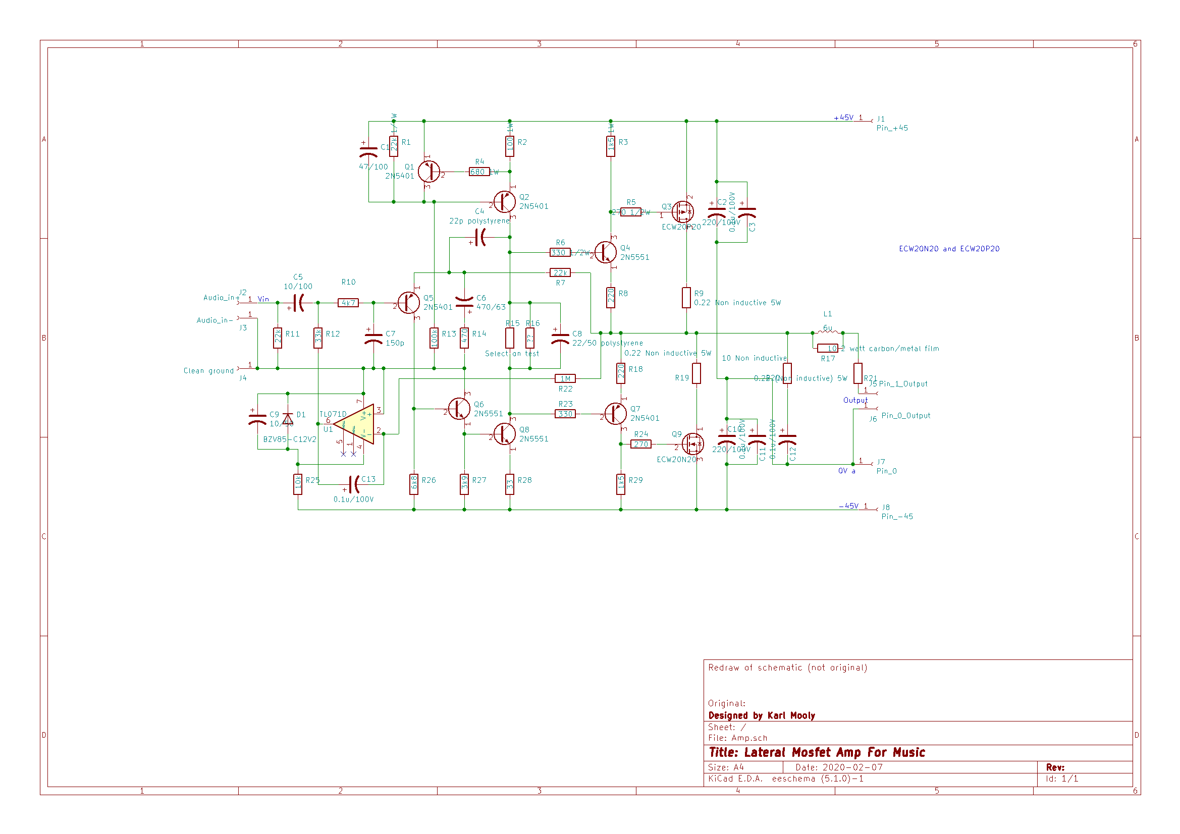Screen dimensions: 1180x834
Task: Select the L1 inductor coil symbol
Action: [828, 332]
